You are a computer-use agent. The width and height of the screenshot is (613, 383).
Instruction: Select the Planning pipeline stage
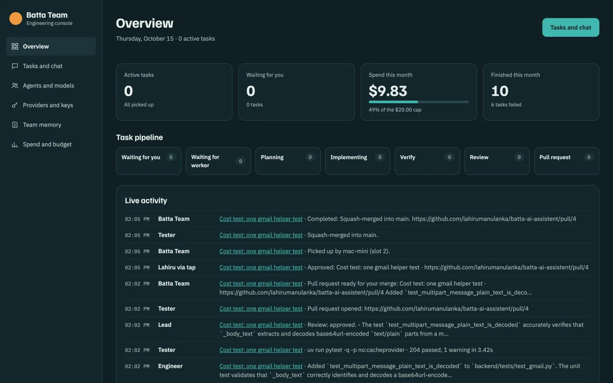[288, 161]
